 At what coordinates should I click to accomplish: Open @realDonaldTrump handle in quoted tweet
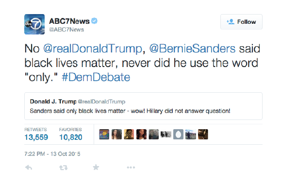[101, 102]
